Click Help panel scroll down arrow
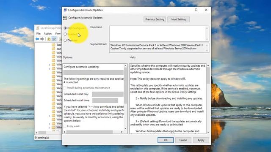Image resolution: width=271 pixels, height=152 pixels. point(208,132)
